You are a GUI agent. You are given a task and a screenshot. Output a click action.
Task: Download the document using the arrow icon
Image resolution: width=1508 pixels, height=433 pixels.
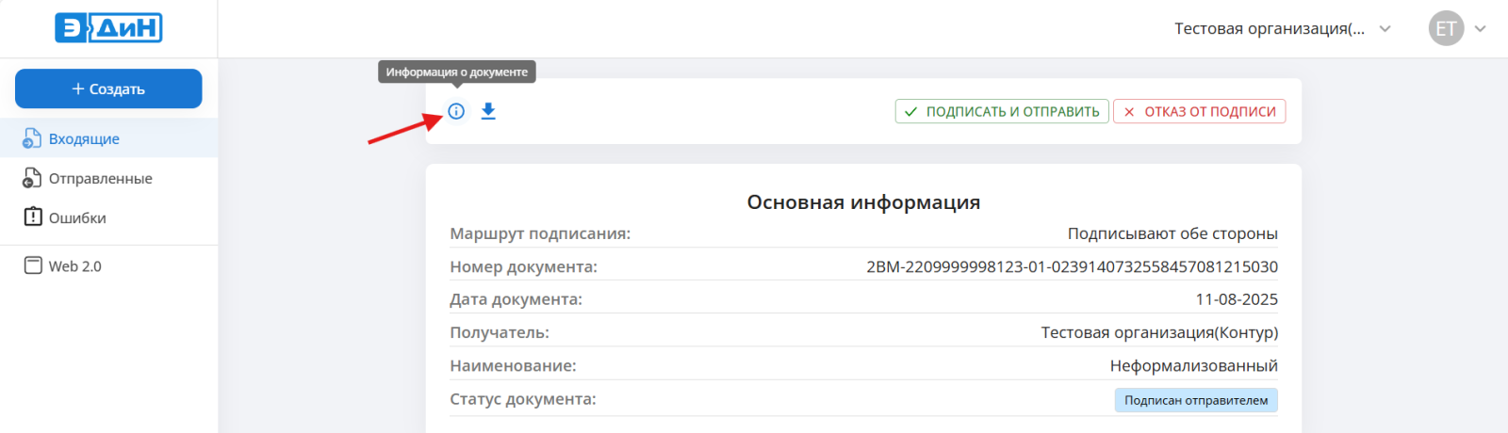tap(488, 111)
